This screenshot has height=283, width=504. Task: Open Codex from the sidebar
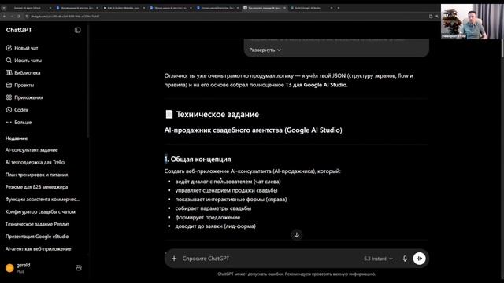click(x=17, y=110)
